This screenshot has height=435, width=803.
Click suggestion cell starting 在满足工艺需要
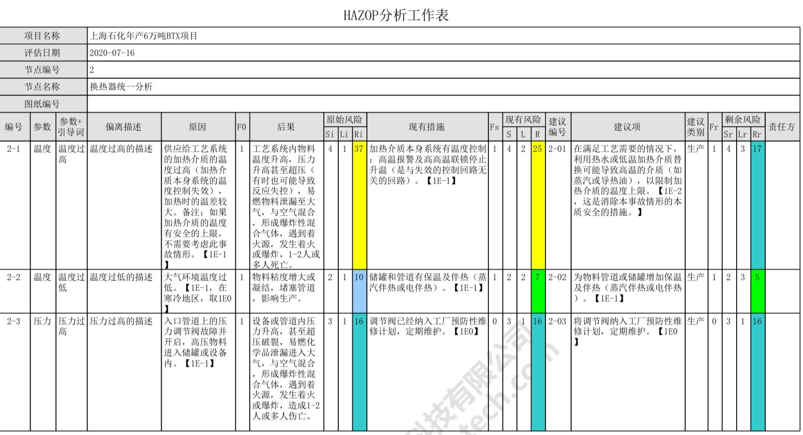click(628, 205)
